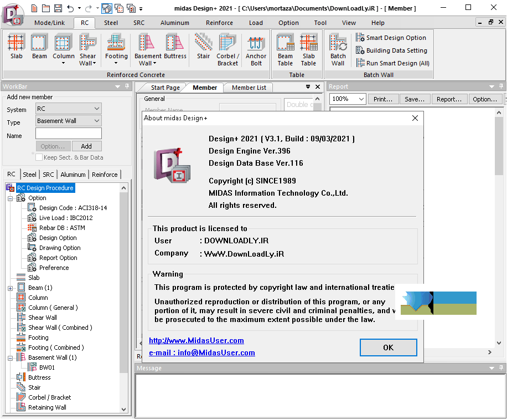
Task: Select the Buttress ribbon tool
Action: pyautogui.click(x=175, y=47)
